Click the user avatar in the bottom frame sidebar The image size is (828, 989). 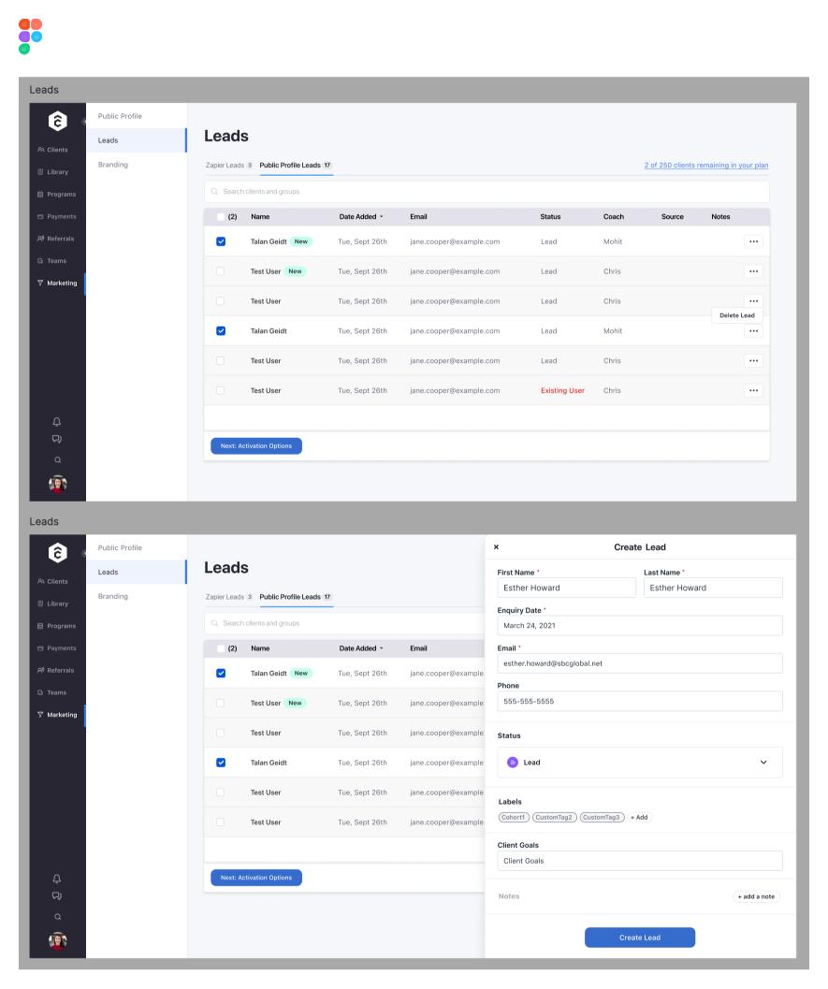(x=57, y=937)
